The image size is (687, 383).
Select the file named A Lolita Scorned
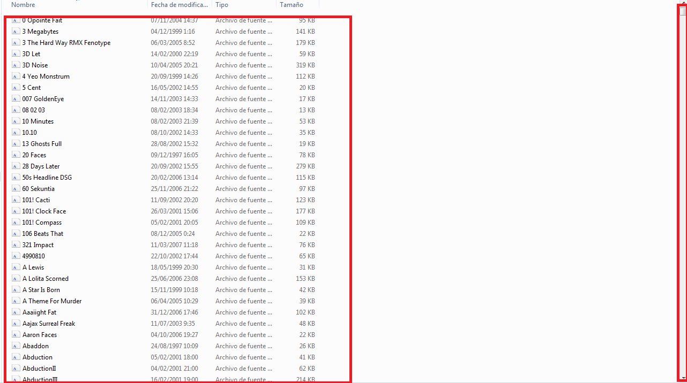click(46, 279)
